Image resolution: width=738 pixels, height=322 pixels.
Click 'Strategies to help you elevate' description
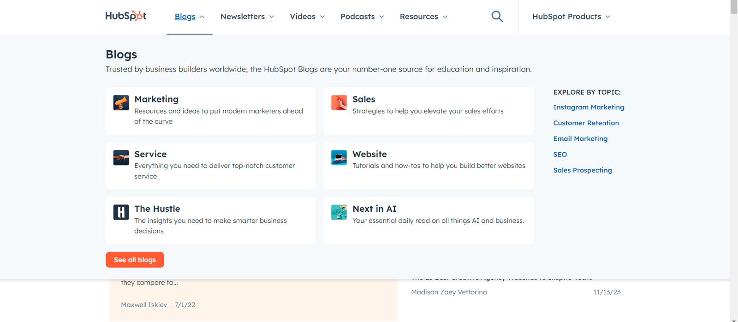pyautogui.click(x=428, y=111)
